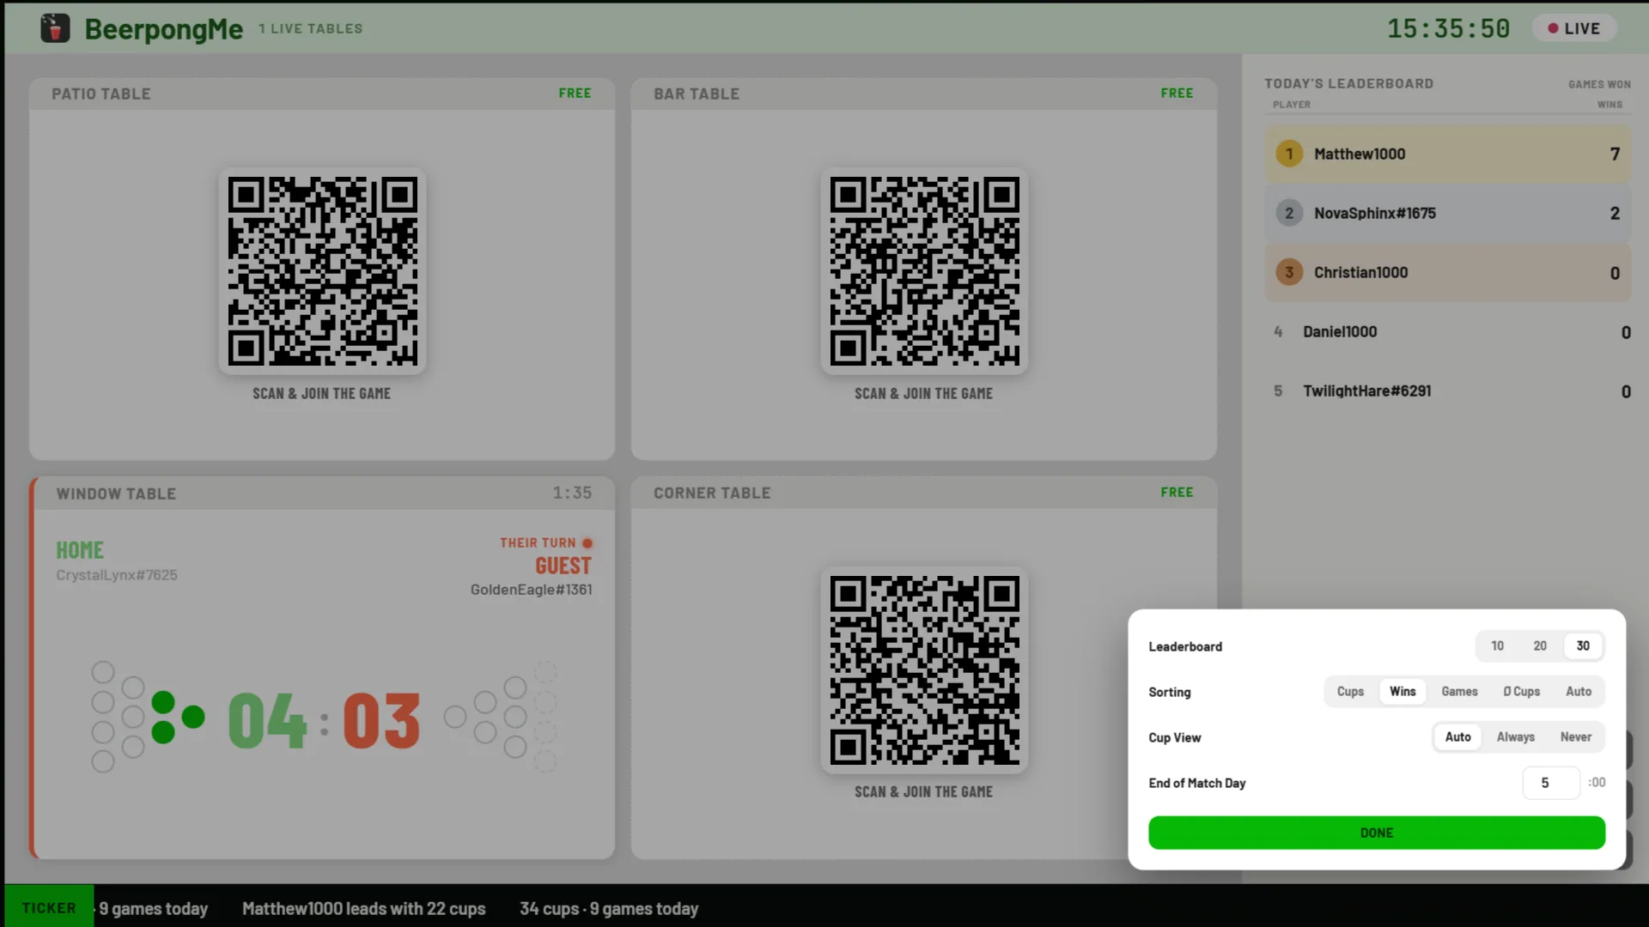Viewport: 1649px width, 927px height.
Task: Set leaderboard size to 10
Action: (1497, 645)
